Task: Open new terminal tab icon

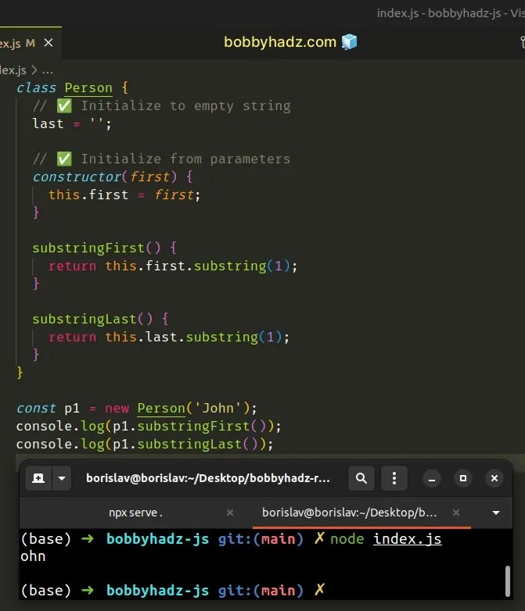Action: (38, 478)
